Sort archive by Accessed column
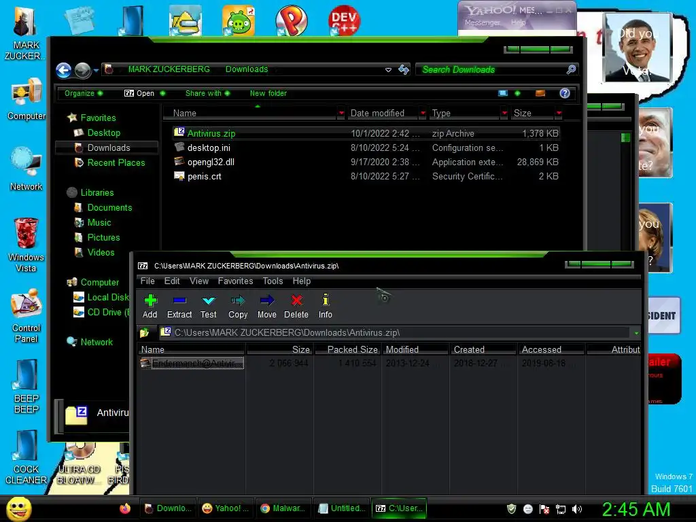The image size is (696, 522). (551, 349)
